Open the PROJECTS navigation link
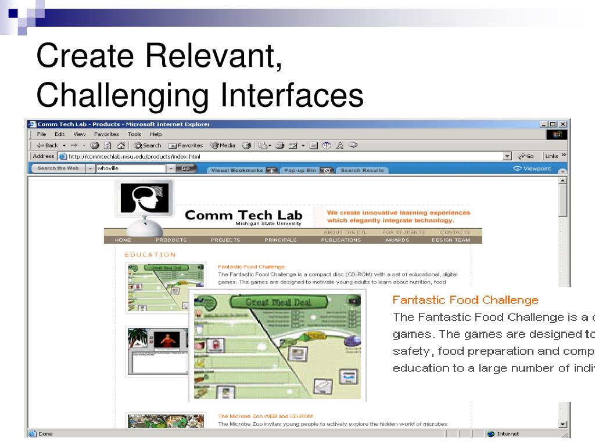Screen dimensions: 595x446 pos(225,240)
